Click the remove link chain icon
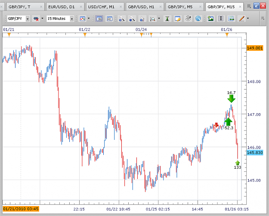Screen dimensions: 269x216 pos(36,19)
